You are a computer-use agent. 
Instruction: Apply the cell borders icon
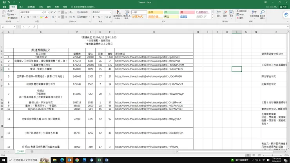[34, 17]
